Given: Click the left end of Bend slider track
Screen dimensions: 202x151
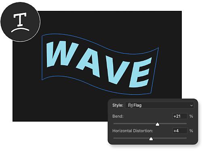Looking at the screenshot, I should (114, 124).
